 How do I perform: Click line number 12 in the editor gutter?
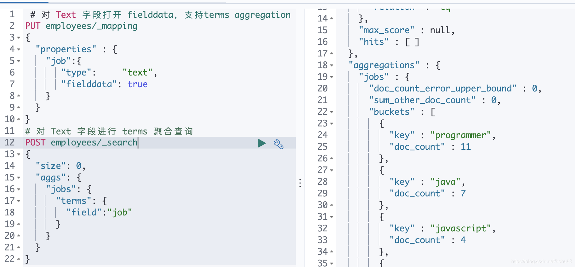point(10,143)
